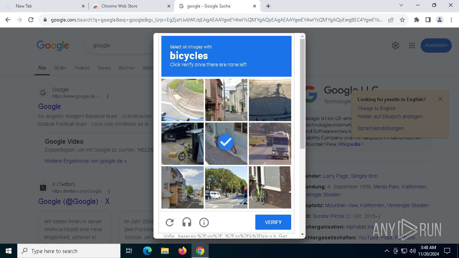
Task: Open the Sundar Pichai link
Action: coord(328,216)
